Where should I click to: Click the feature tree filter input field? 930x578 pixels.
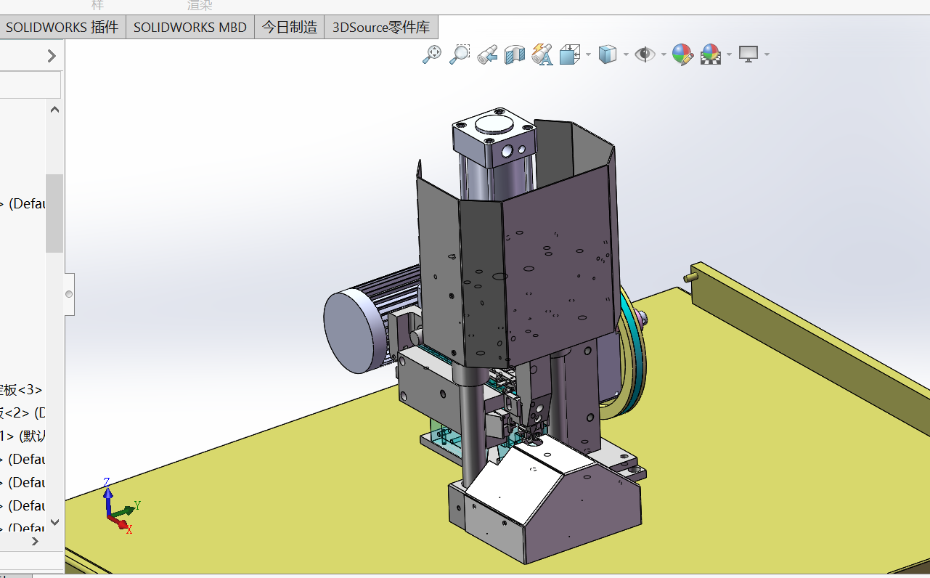coord(30,85)
